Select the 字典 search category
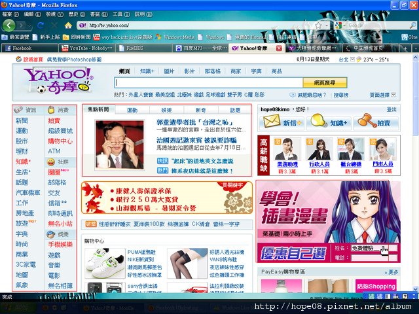The height and width of the screenshot is (314, 419). 256,71
